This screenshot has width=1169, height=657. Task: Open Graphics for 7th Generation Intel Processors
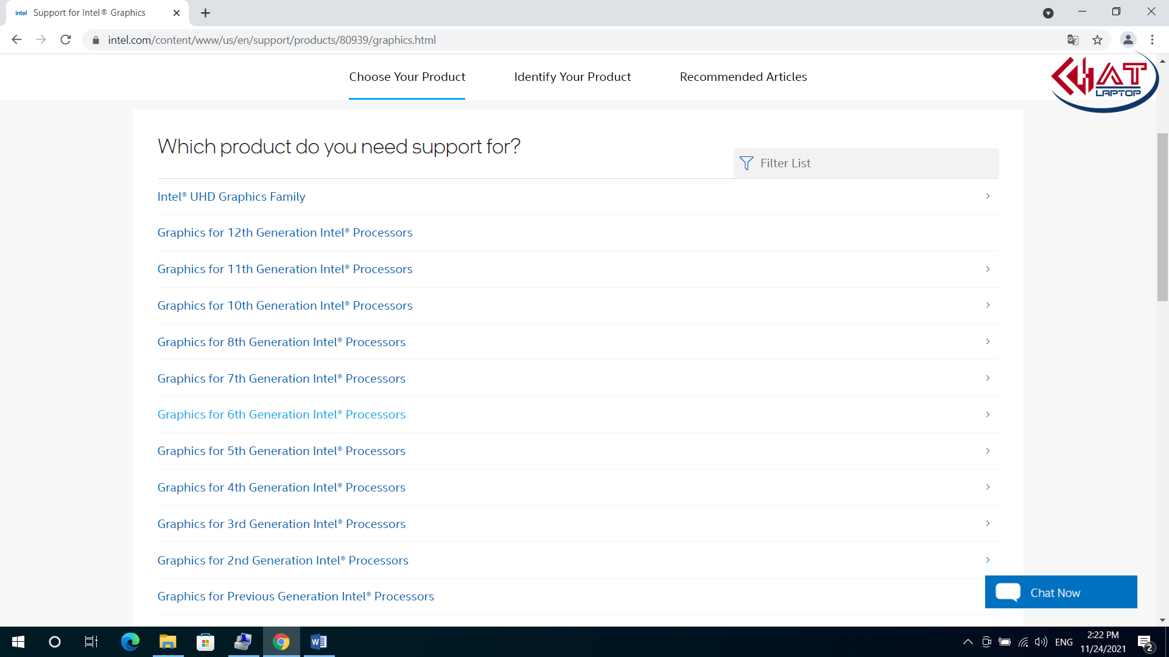click(x=281, y=378)
